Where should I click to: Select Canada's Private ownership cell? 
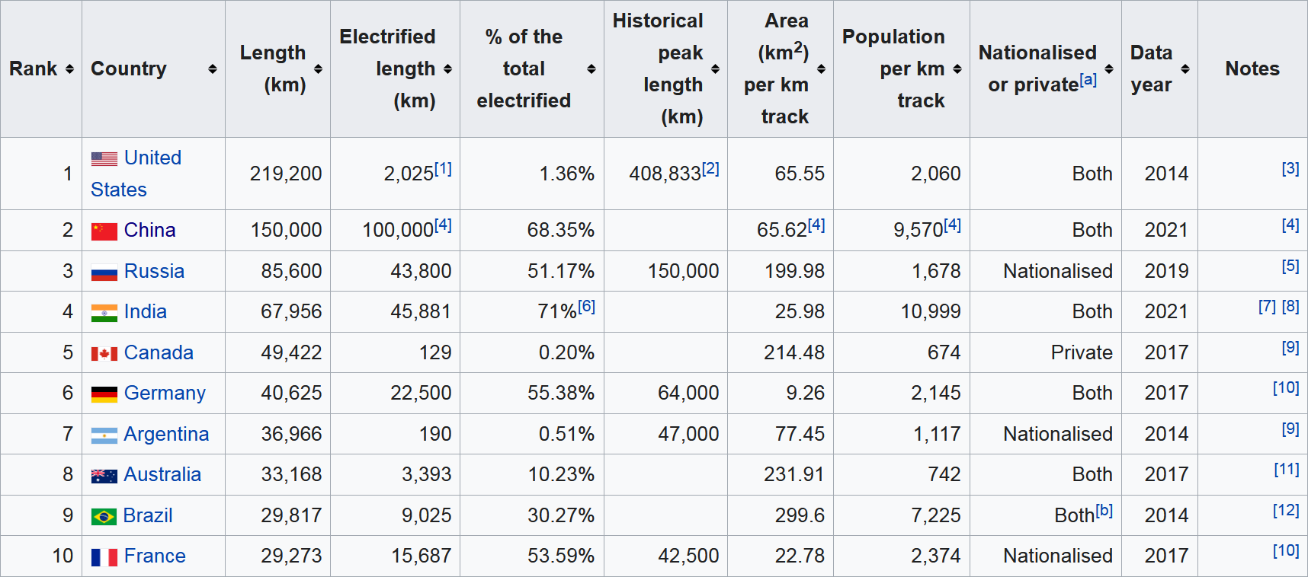click(1046, 352)
